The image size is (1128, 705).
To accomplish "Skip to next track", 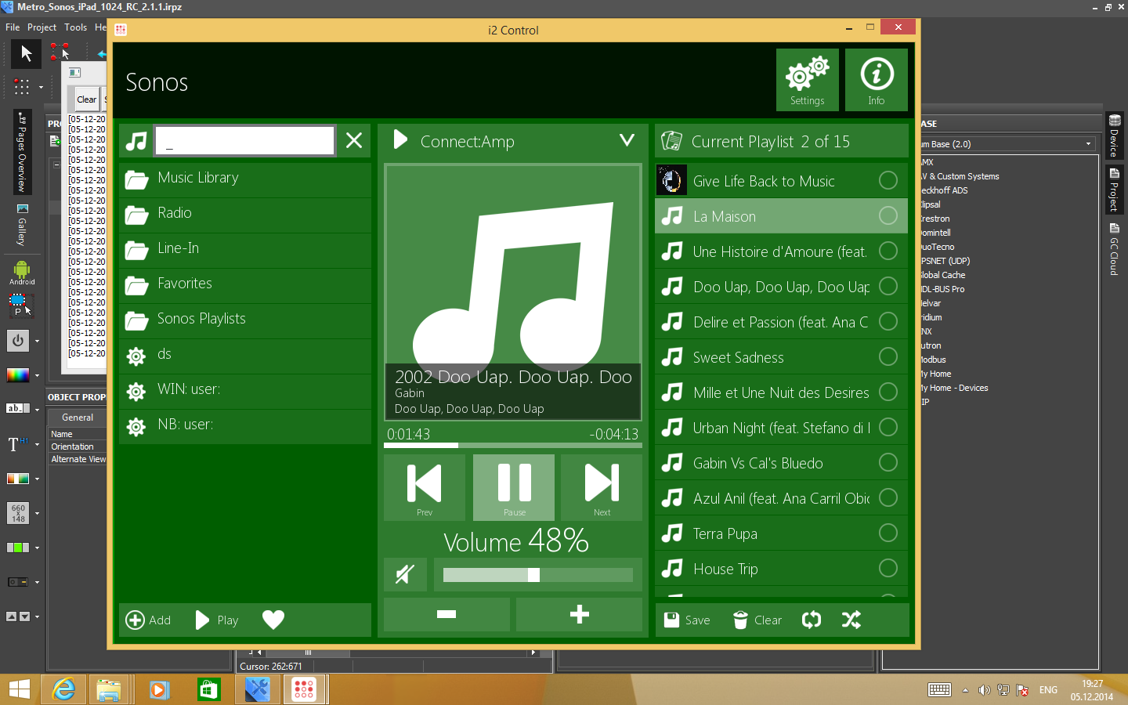I will pyautogui.click(x=602, y=487).
